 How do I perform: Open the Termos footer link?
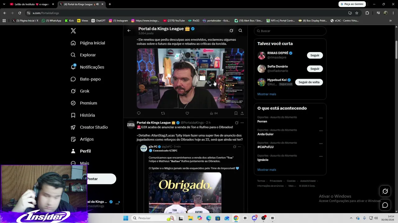(261, 181)
